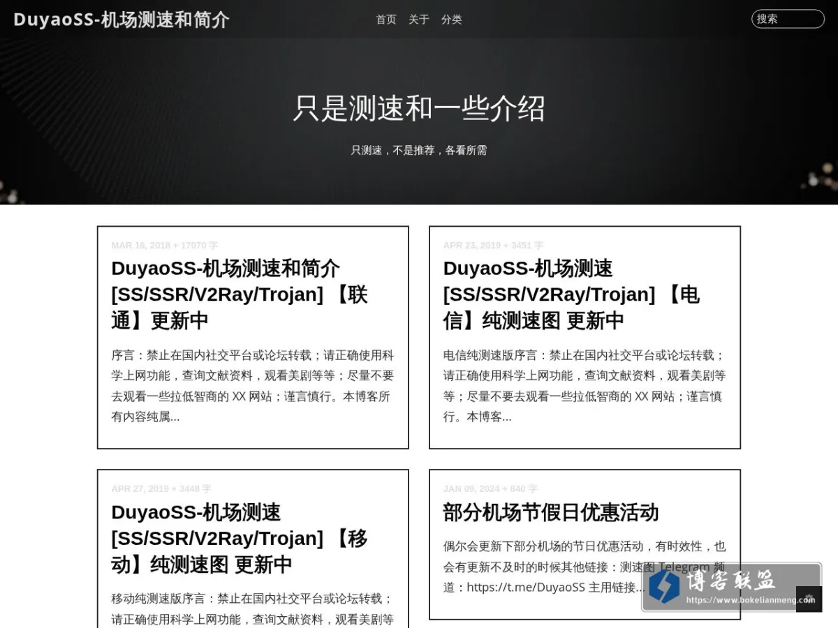
Task: Open the 【移动】纯测速图 更新中 post title
Action: (240, 538)
